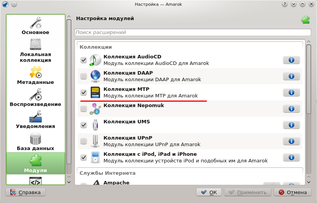Show info about Коллекция Nepomuk
Image resolution: width=317 pixels, height=203 pixels.
tap(292, 109)
